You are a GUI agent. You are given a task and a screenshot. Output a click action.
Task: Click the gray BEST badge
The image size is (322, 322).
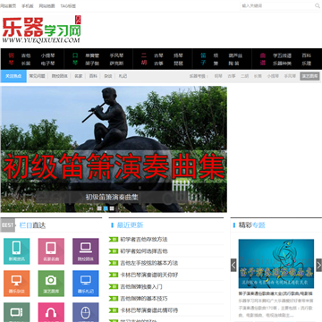point(8,225)
